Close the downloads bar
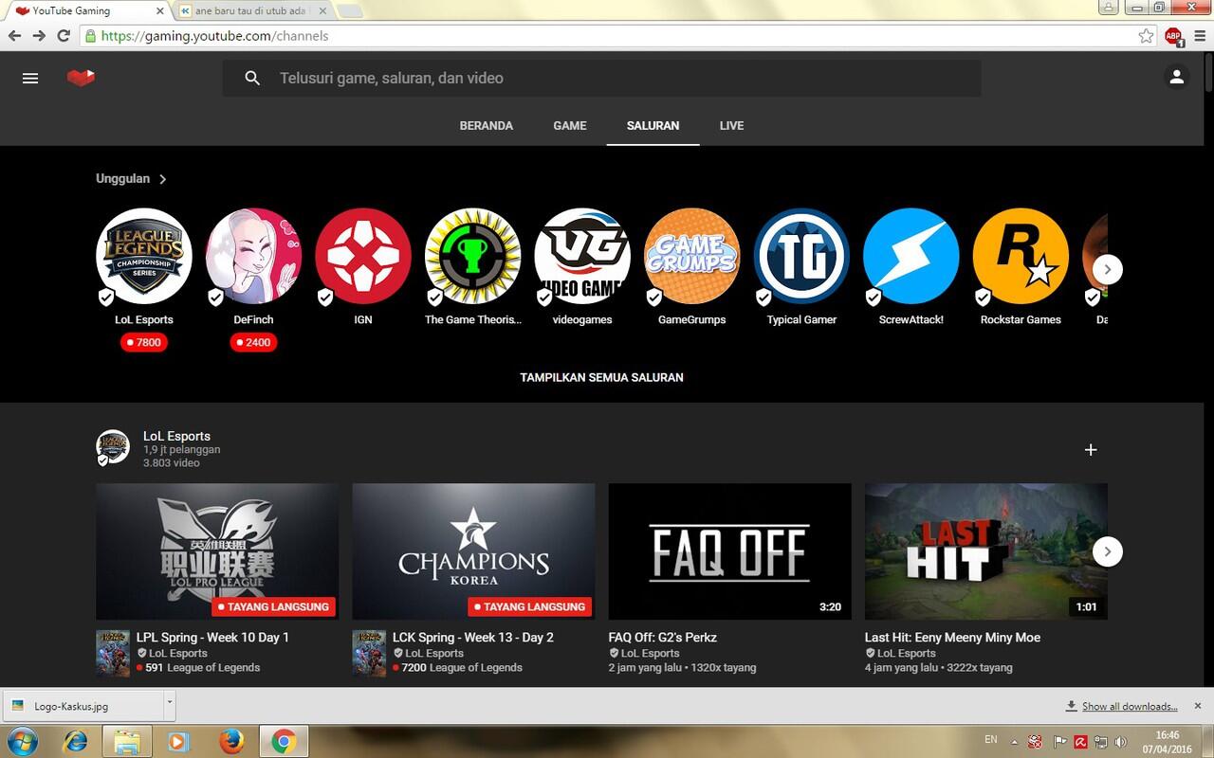This screenshot has width=1214, height=758. [x=1198, y=706]
